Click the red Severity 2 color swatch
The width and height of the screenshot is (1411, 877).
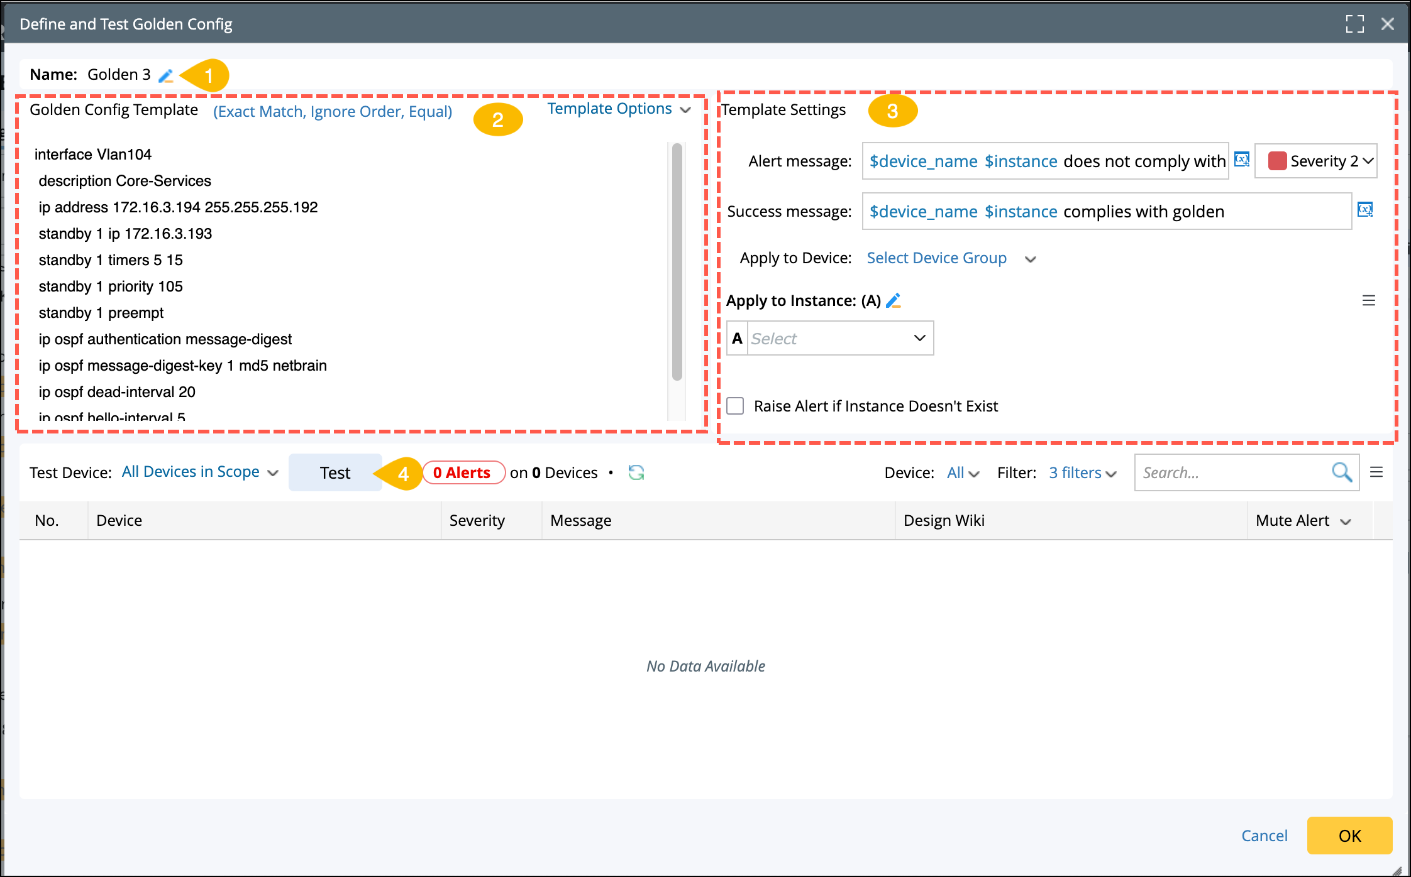pos(1277,161)
